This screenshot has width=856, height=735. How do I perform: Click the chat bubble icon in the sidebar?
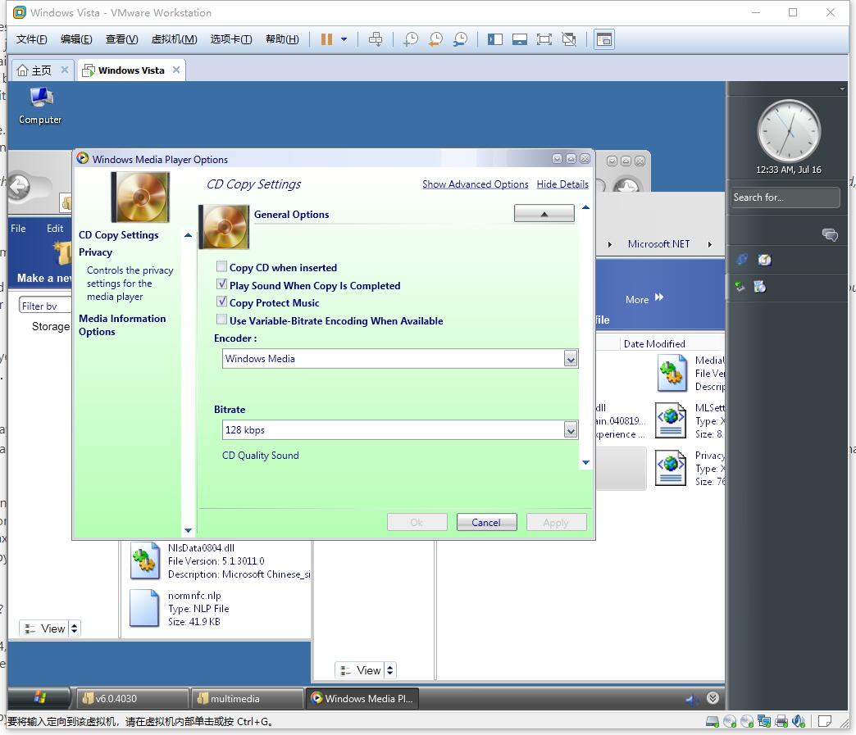830,235
